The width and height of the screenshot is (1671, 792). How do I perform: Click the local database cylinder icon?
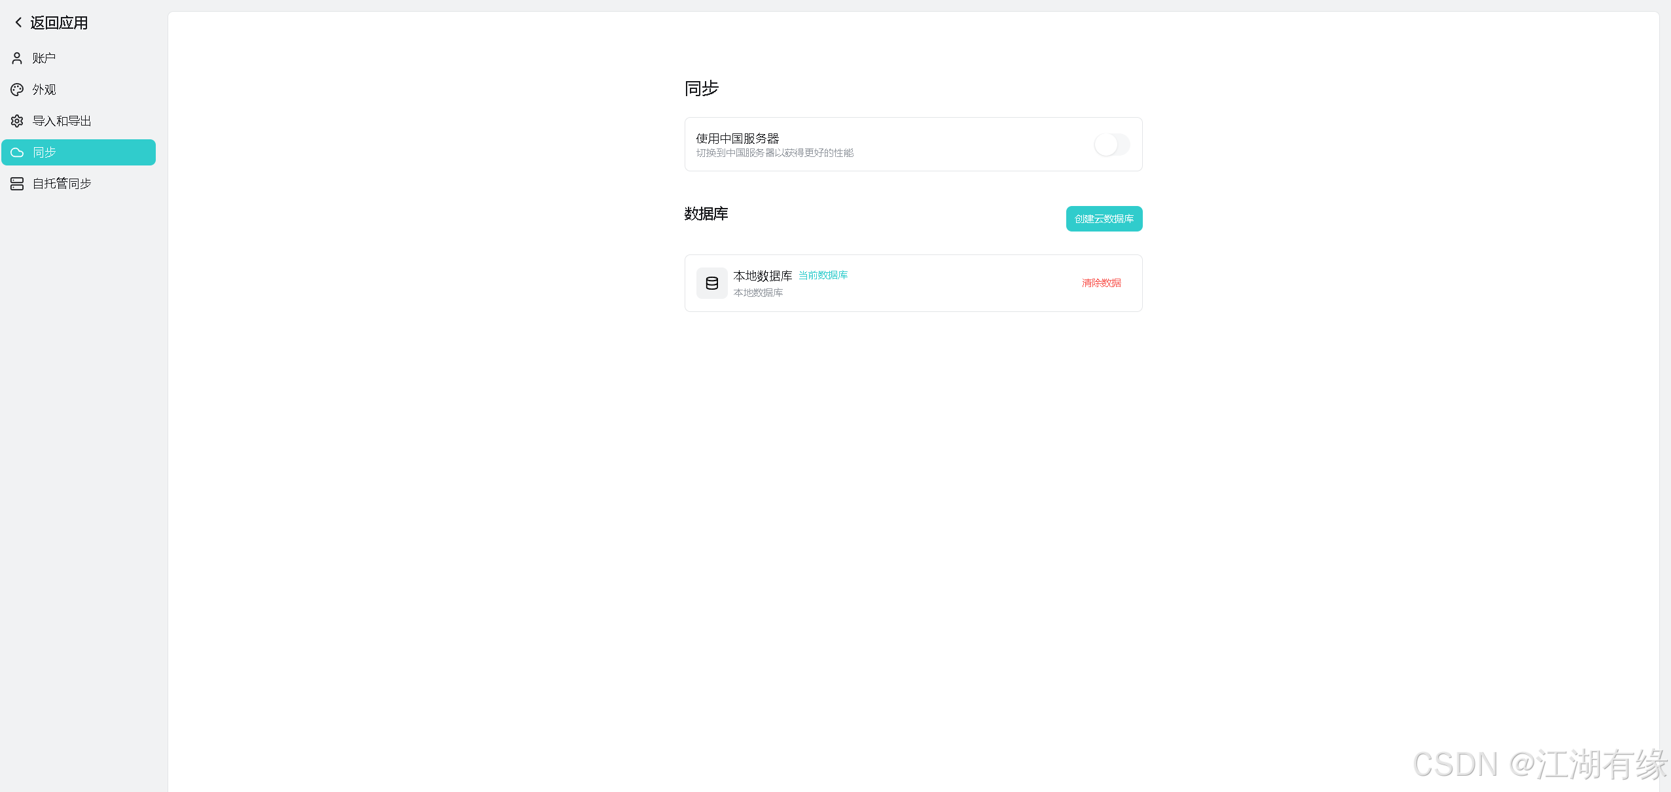[711, 283]
